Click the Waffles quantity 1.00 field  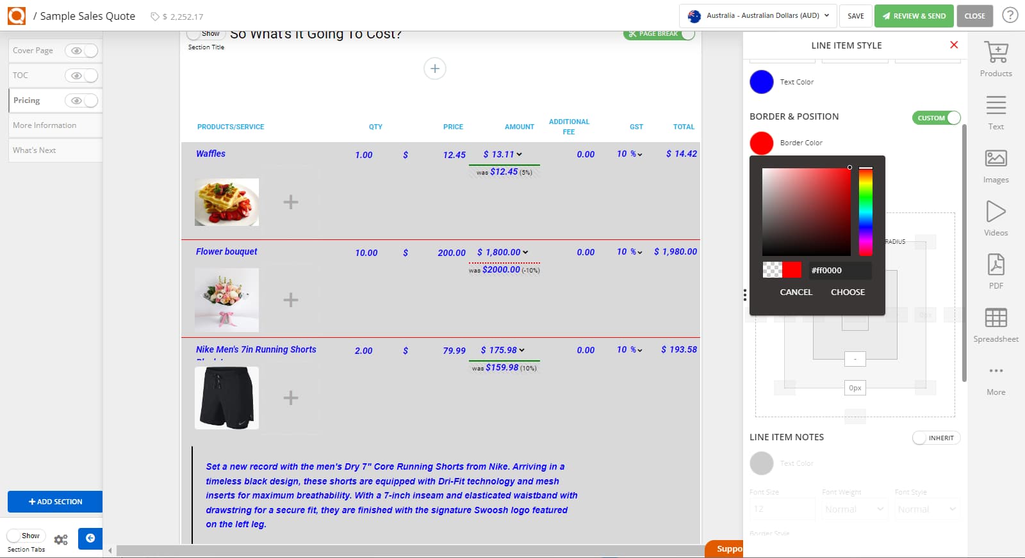(364, 155)
